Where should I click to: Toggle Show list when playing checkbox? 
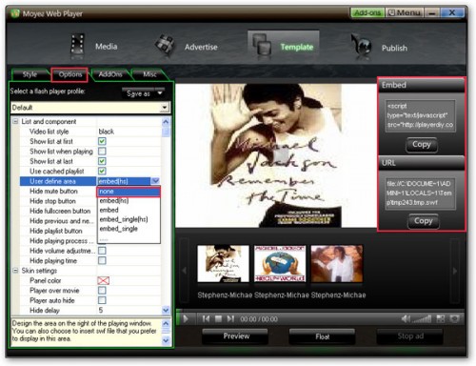pyautogui.click(x=102, y=151)
